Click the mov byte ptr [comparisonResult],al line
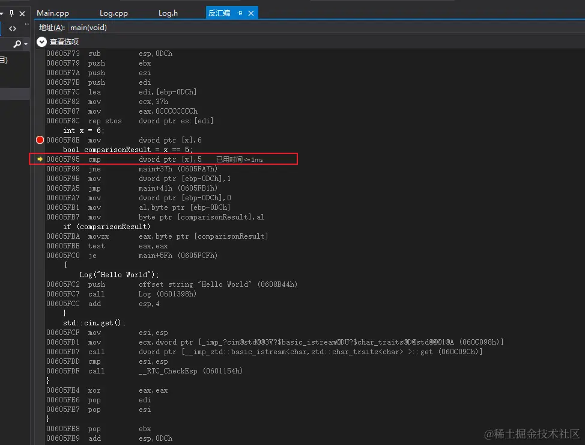The width and height of the screenshot is (585, 445). tap(155, 217)
